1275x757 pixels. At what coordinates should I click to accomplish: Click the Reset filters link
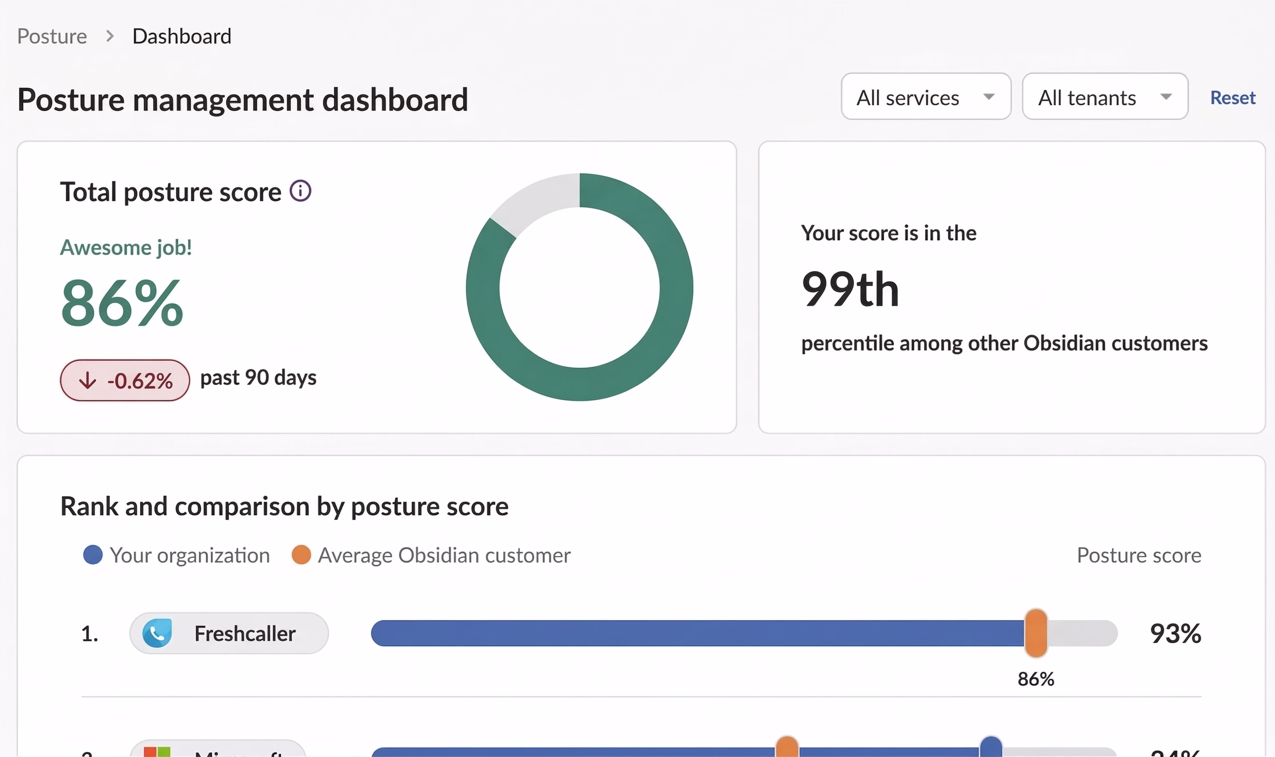[x=1233, y=97]
